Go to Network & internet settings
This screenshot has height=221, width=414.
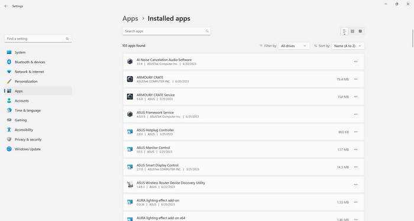[x=38, y=71]
